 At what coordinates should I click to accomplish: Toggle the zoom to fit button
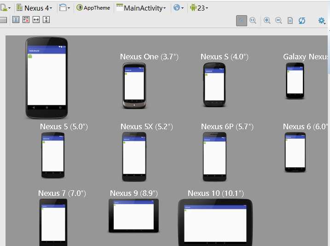coord(241,21)
